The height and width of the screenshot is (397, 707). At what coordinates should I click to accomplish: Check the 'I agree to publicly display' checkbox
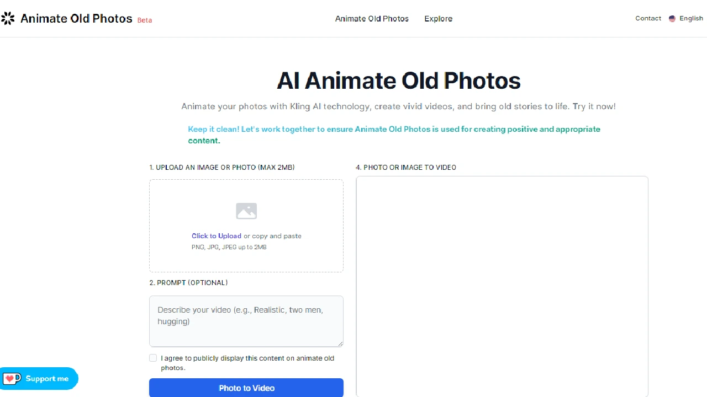coord(153,358)
